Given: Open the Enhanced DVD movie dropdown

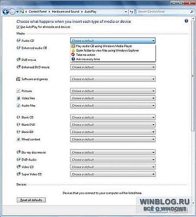Looking at the screenshot, I should pos(113,67).
